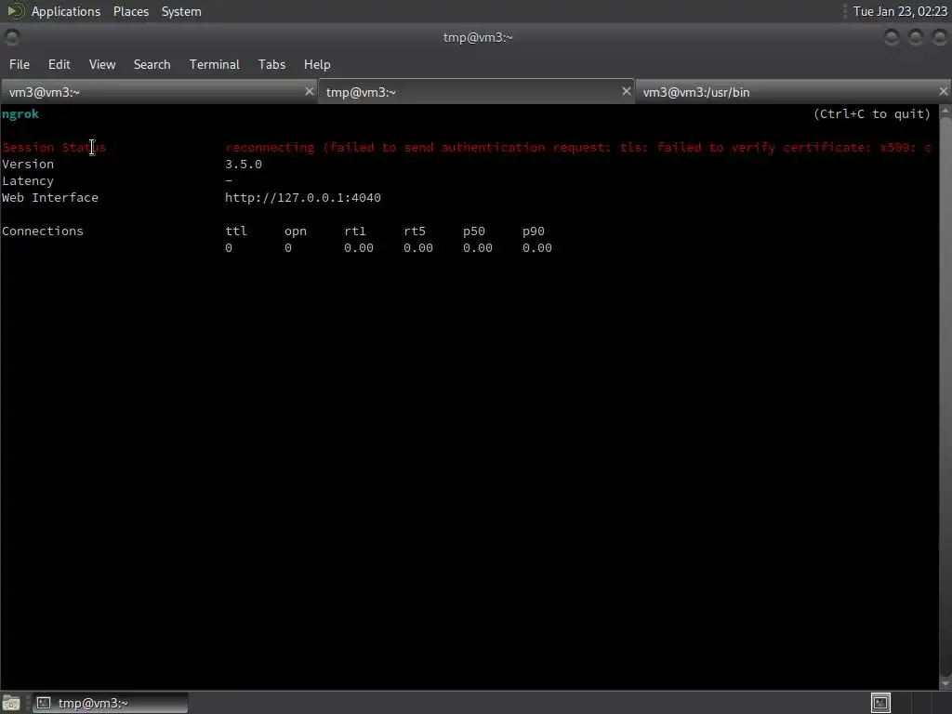Viewport: 952px width, 714px height.
Task: Click the rt5 column header
Action: [x=415, y=231]
